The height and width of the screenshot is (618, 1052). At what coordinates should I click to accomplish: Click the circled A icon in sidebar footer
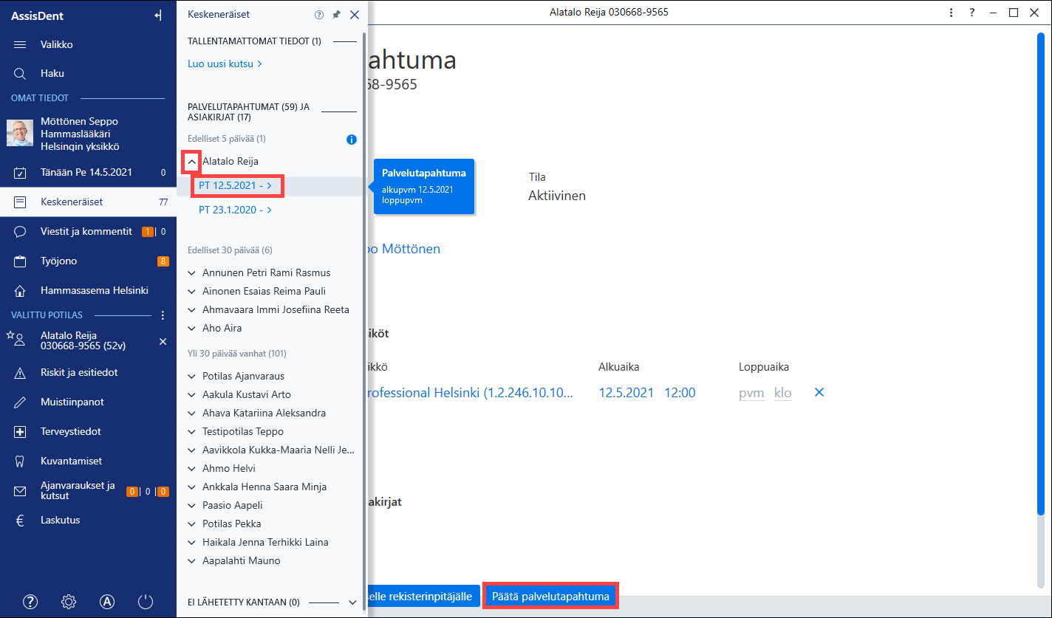107,601
